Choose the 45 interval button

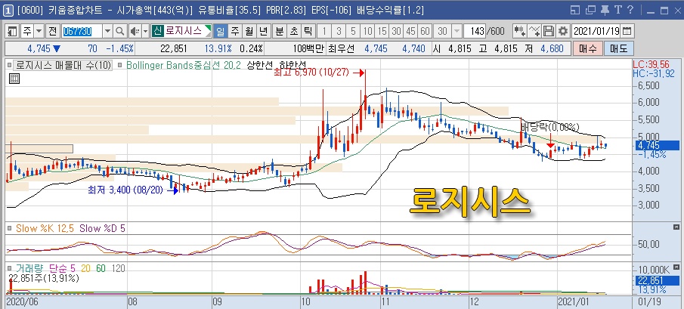[x=410, y=31]
